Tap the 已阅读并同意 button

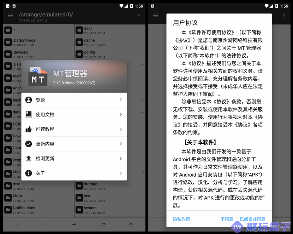tap(252, 219)
